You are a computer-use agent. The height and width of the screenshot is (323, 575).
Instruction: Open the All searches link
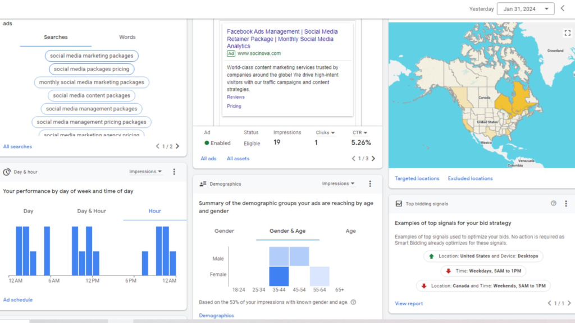tap(17, 146)
